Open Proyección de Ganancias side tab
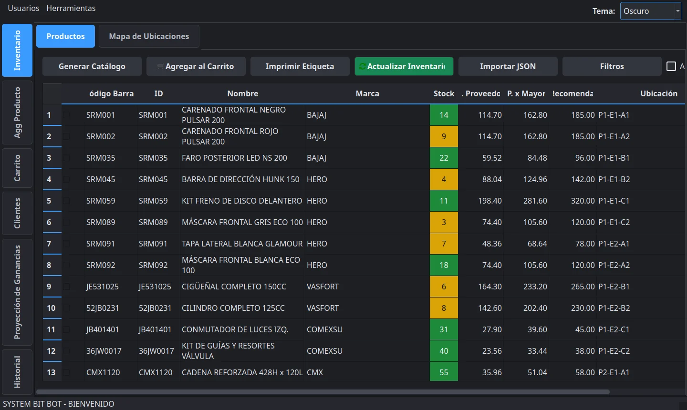 tap(17, 292)
